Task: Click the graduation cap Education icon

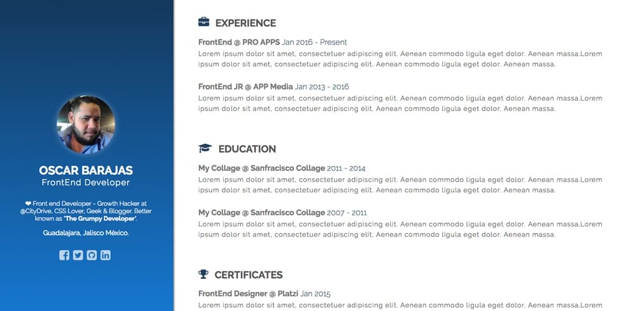Action: coord(205,149)
